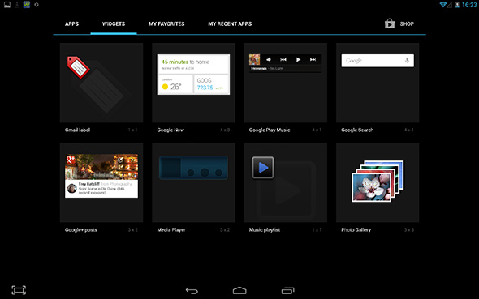Image resolution: width=479 pixels, height=299 pixels.
Task: Click the album art in Play Music widget
Action: [x=254, y=59]
